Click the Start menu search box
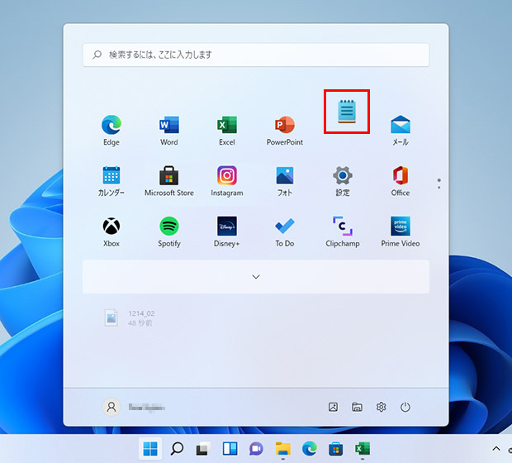The width and height of the screenshot is (512, 463). coord(256,55)
